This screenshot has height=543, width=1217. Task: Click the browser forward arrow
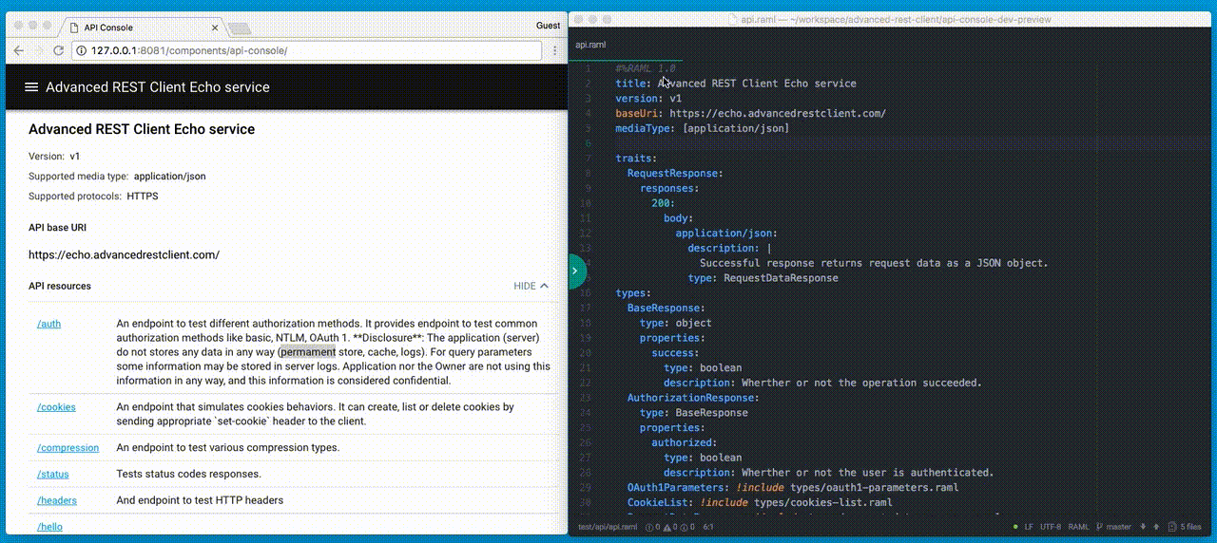[39, 50]
